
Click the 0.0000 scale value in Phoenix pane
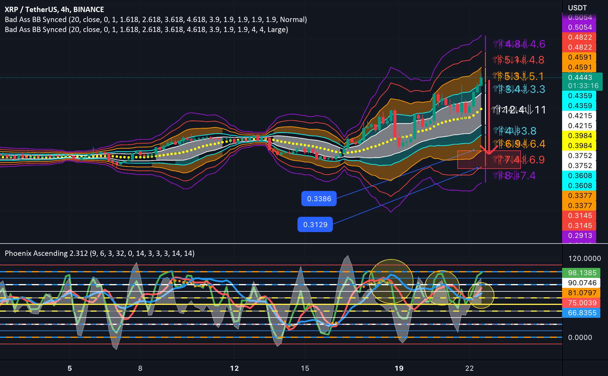580,338
